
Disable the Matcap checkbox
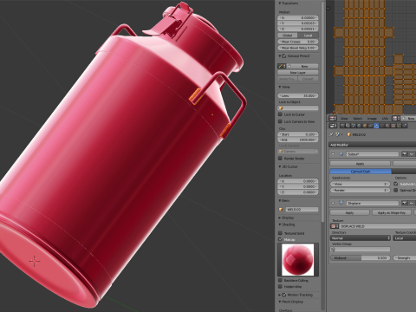pyautogui.click(x=280, y=239)
